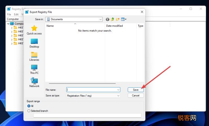
Task: Expand the fourth HKEY folder node
Action: point(12,40)
